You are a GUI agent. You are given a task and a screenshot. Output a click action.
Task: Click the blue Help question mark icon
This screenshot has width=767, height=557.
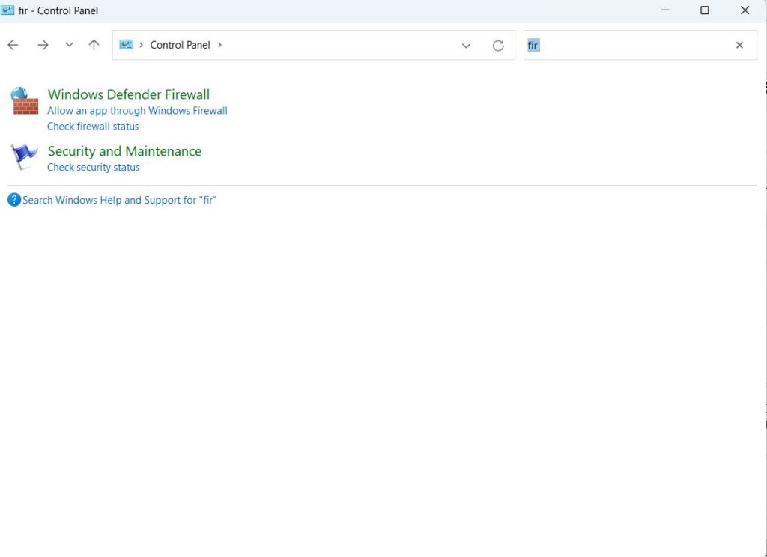tap(14, 200)
